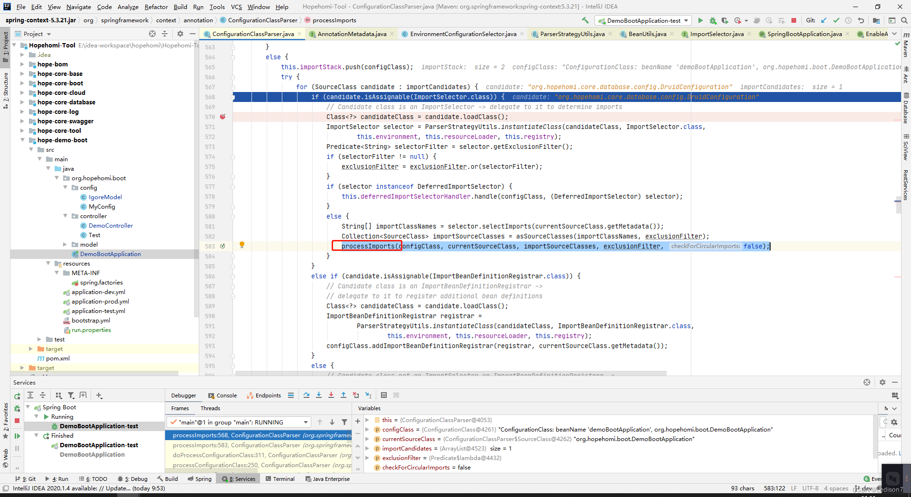911x497 pixels.
Task: Toggle scroll-from-source target icon in Project panel
Action: [x=152, y=34]
